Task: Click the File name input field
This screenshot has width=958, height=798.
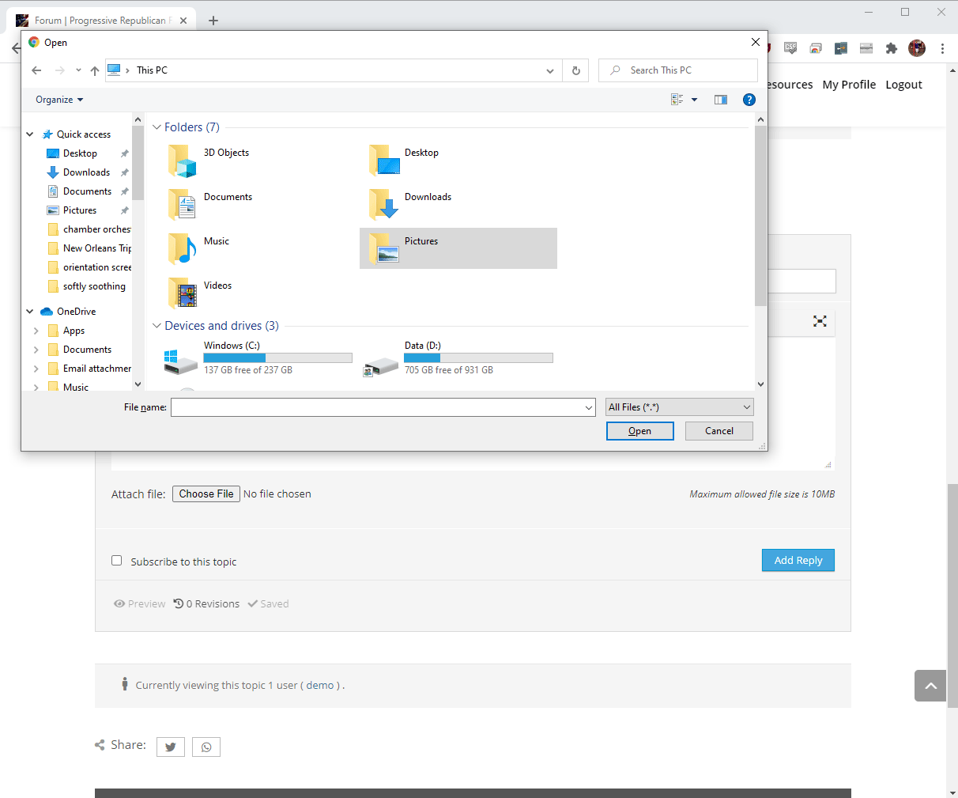Action: (x=377, y=407)
